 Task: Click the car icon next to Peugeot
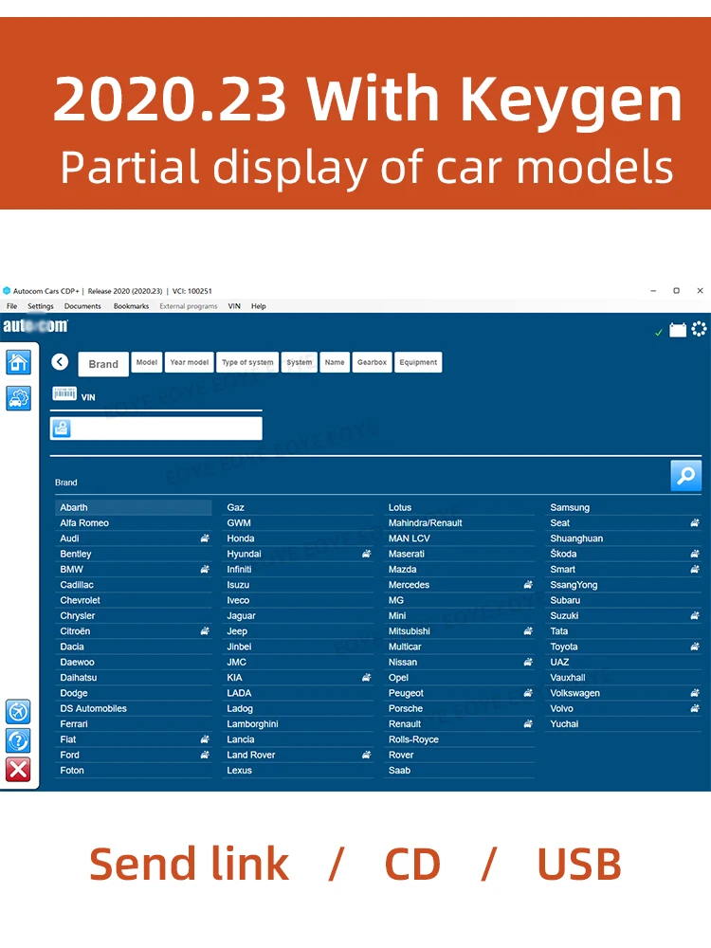pyautogui.click(x=528, y=693)
